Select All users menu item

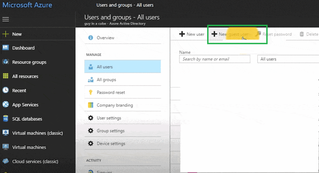[123, 66]
